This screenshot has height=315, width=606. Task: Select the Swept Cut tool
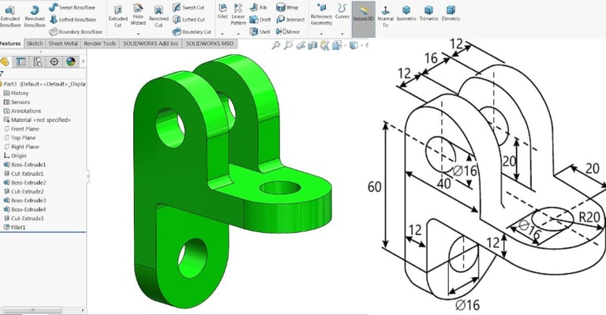pyautogui.click(x=189, y=7)
